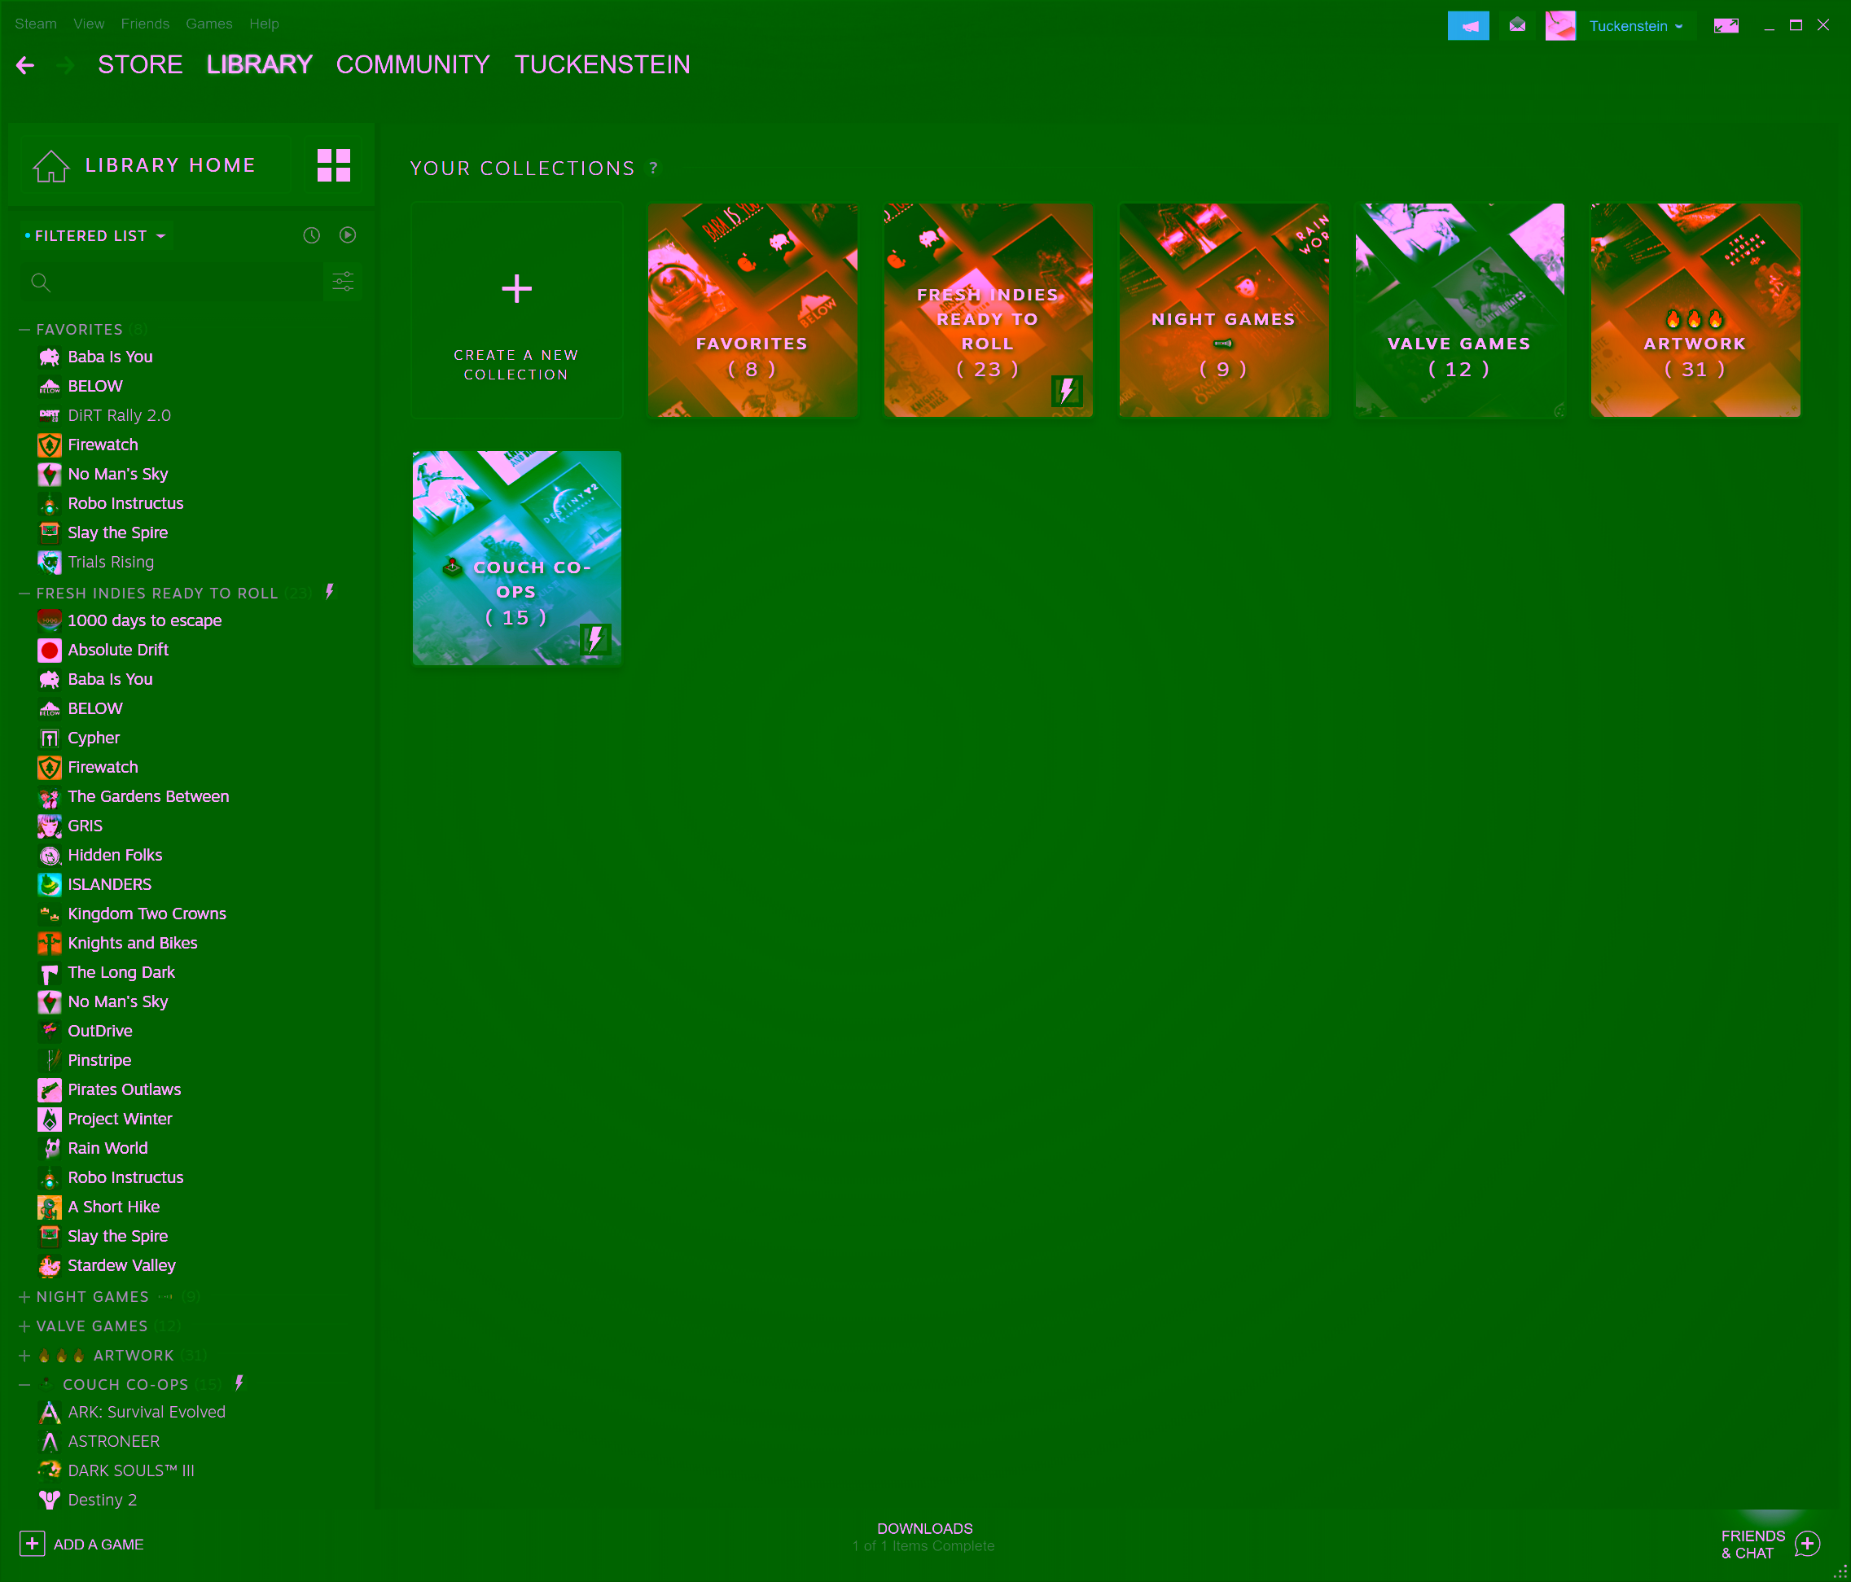1851x1582 pixels.
Task: Select ARK: Survival Evolved in list
Action: coord(147,1413)
